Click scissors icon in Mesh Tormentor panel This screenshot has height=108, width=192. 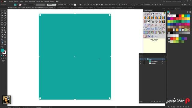pos(149,21)
